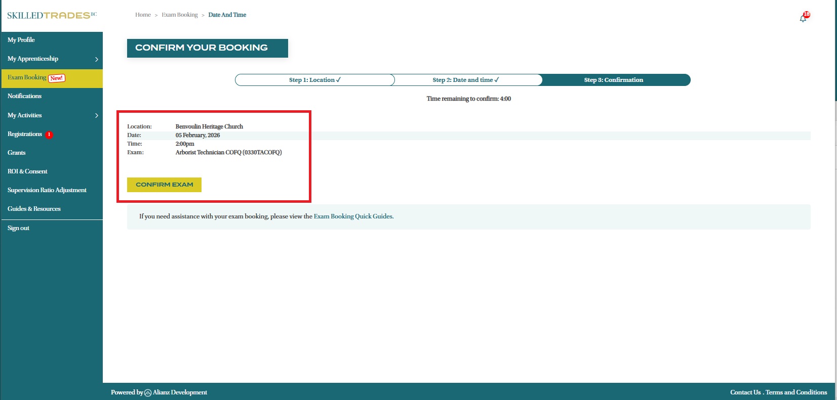
Task: Open Guides & Resources section
Action: (x=34, y=209)
